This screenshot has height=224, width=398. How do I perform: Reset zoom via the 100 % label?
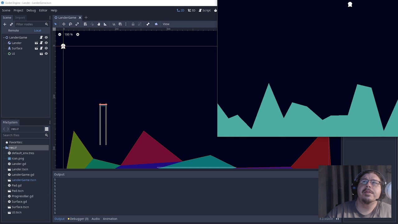click(68, 35)
